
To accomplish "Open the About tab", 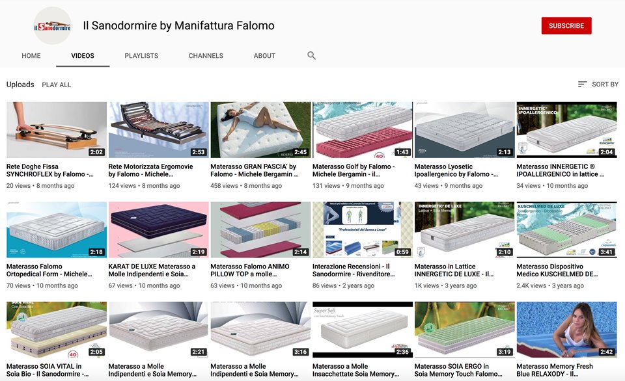I will coord(264,56).
